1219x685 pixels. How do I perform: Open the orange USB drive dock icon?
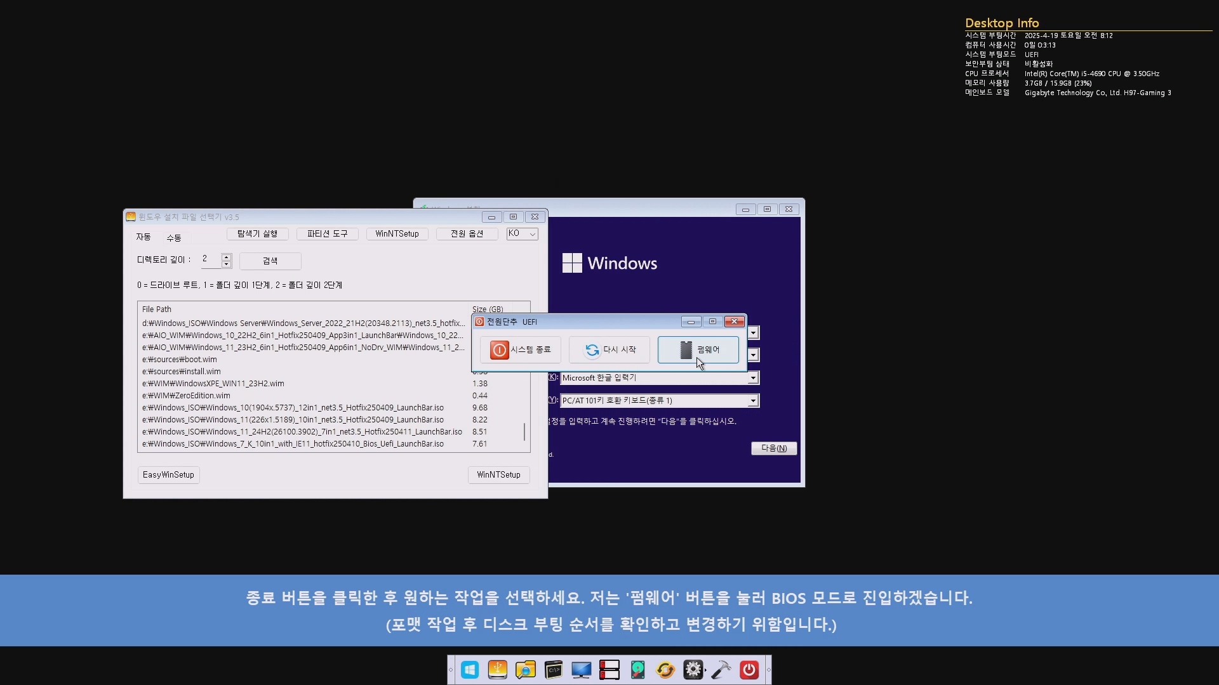(x=498, y=670)
